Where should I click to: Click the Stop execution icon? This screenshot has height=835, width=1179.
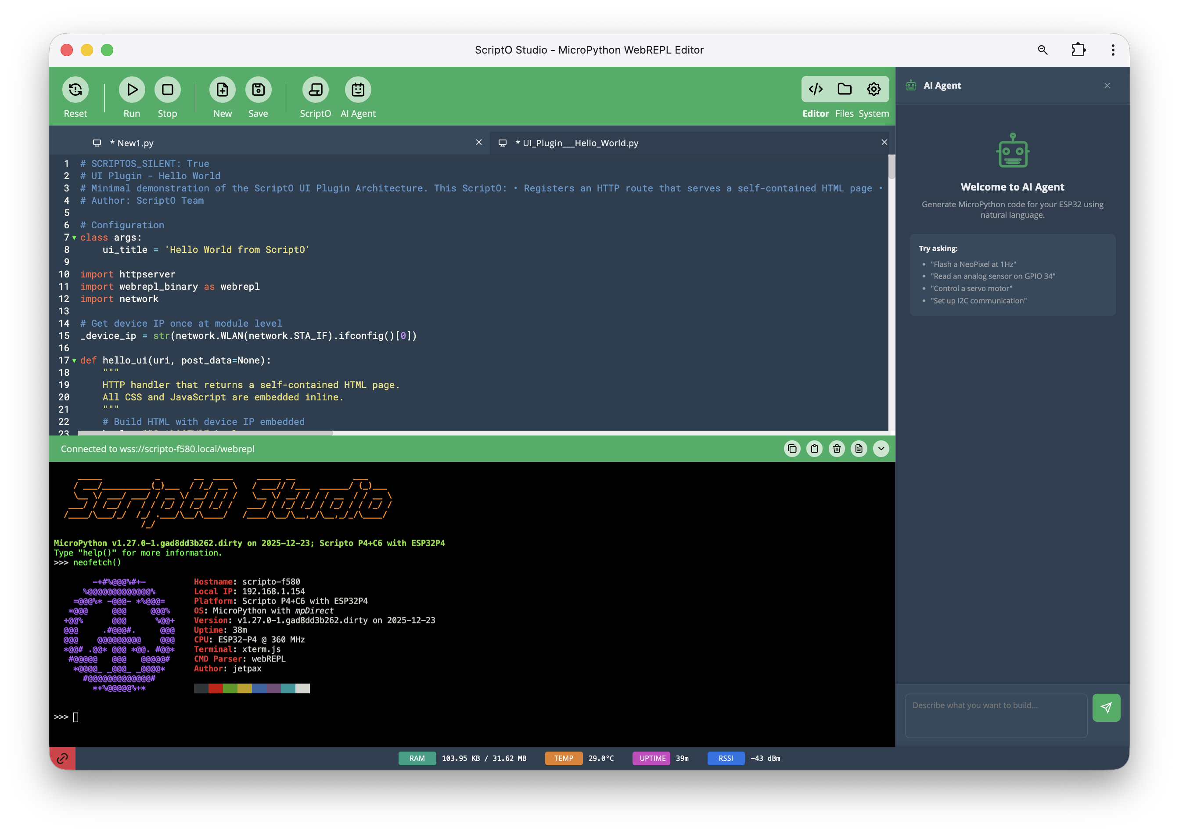point(167,90)
